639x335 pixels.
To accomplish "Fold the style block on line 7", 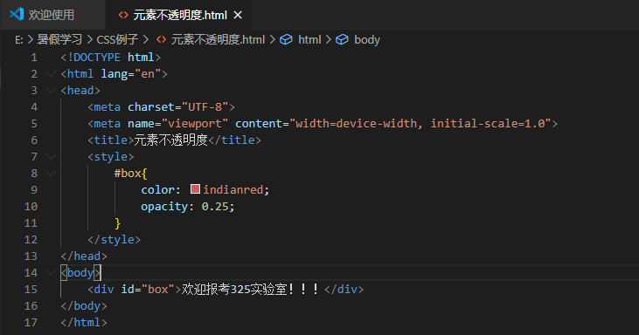I will pos(51,156).
